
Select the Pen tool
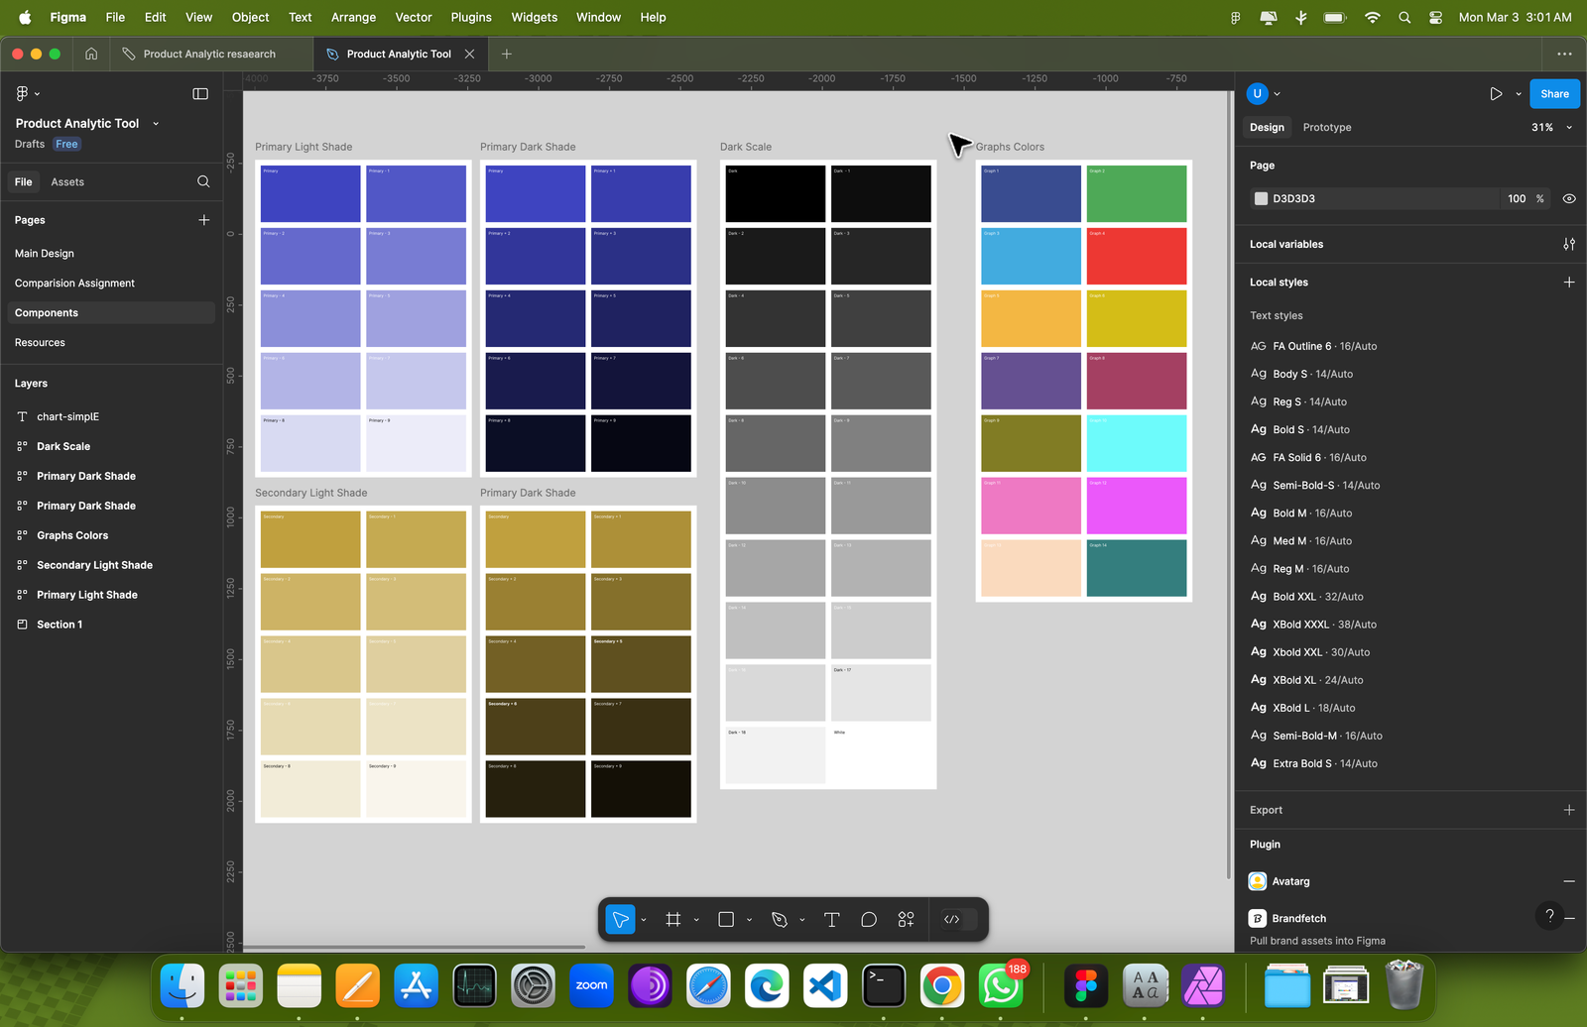pos(780,920)
